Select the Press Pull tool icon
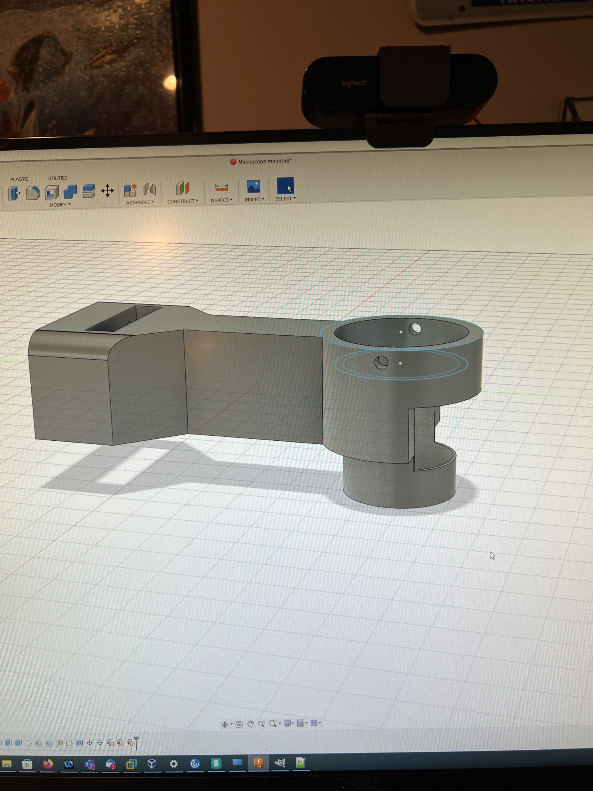The image size is (593, 791). (x=14, y=193)
